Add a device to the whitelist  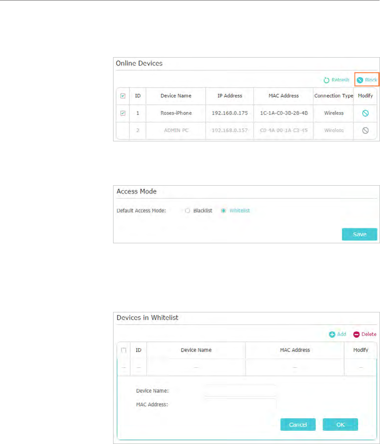[x=337, y=335]
